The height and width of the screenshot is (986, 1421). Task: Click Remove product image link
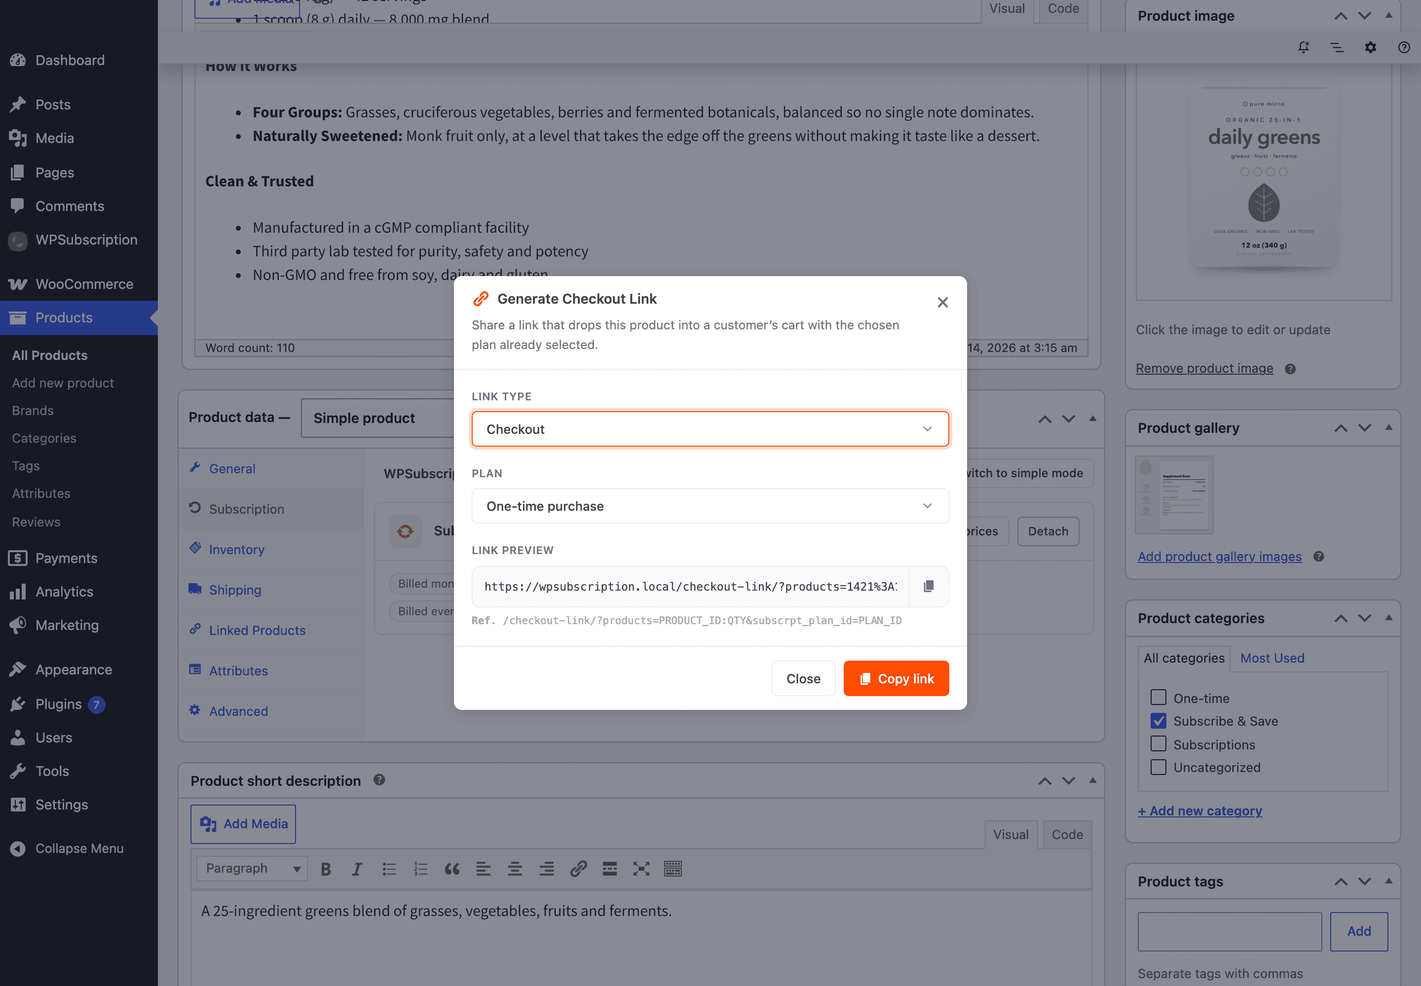pyautogui.click(x=1204, y=368)
